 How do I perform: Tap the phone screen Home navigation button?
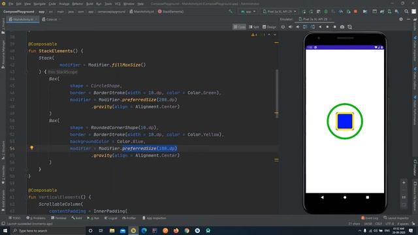345,197
